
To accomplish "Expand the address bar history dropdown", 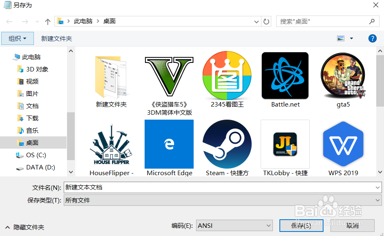I will pyautogui.click(x=257, y=22).
